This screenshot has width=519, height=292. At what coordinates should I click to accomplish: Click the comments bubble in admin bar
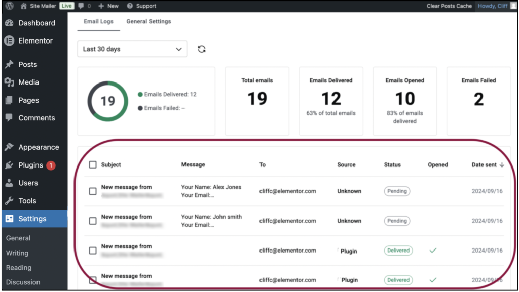[82, 6]
